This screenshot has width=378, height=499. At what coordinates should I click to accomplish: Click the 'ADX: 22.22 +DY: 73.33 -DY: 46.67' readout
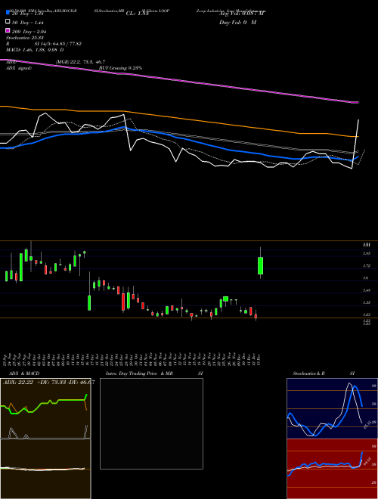click(48, 382)
